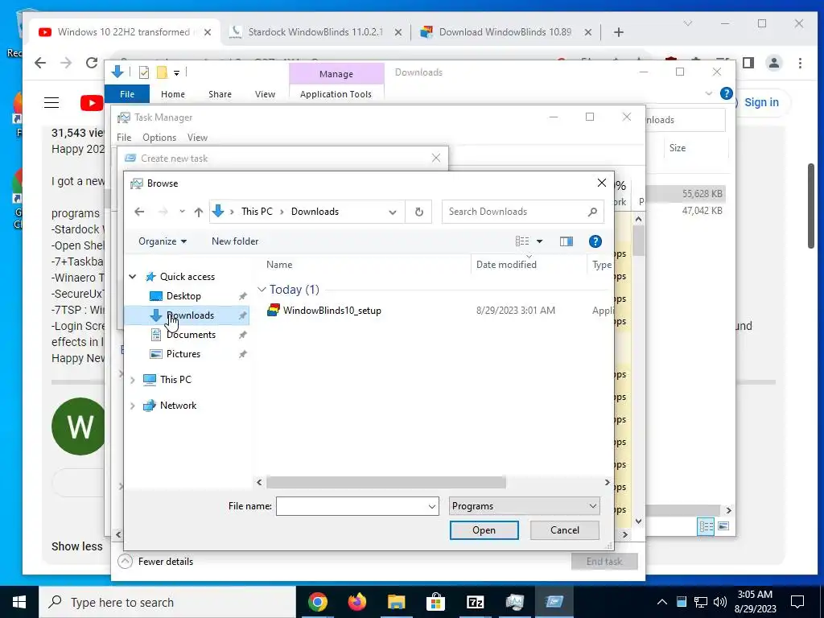
Task: Click the change view icon in Browse dialog
Action: [x=522, y=241]
